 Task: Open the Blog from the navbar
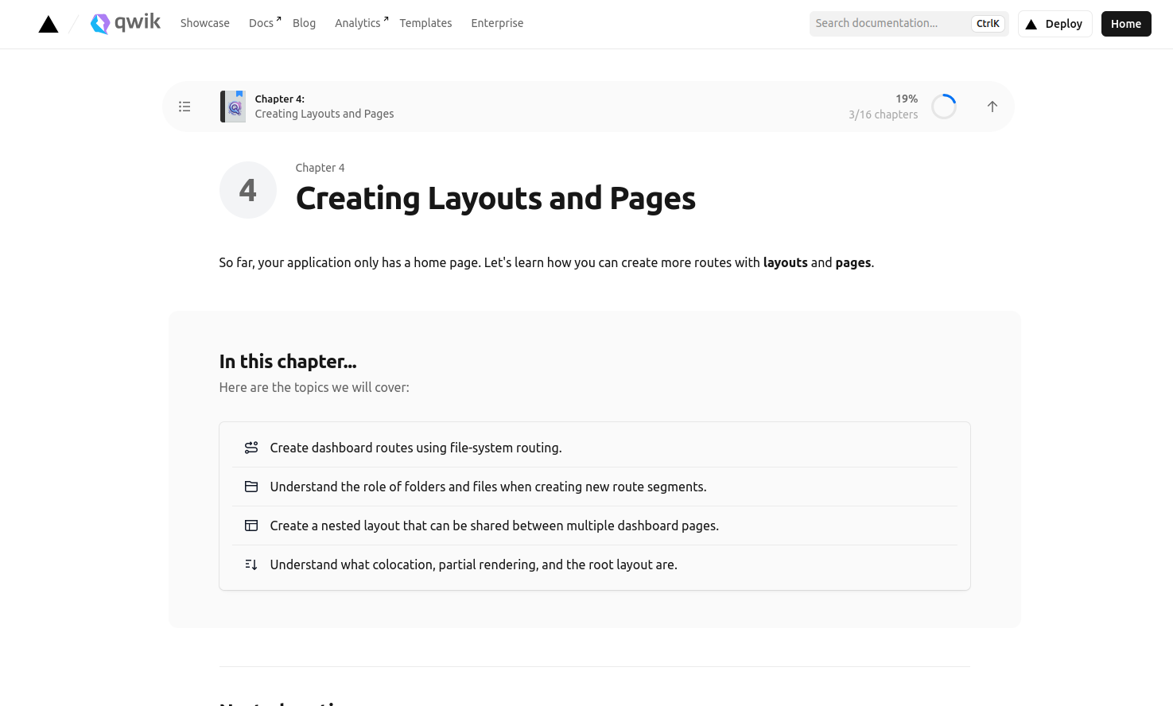(x=304, y=23)
